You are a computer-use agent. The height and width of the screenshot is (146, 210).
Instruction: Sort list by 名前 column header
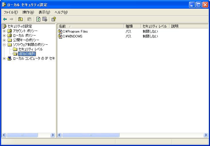pos(90,26)
